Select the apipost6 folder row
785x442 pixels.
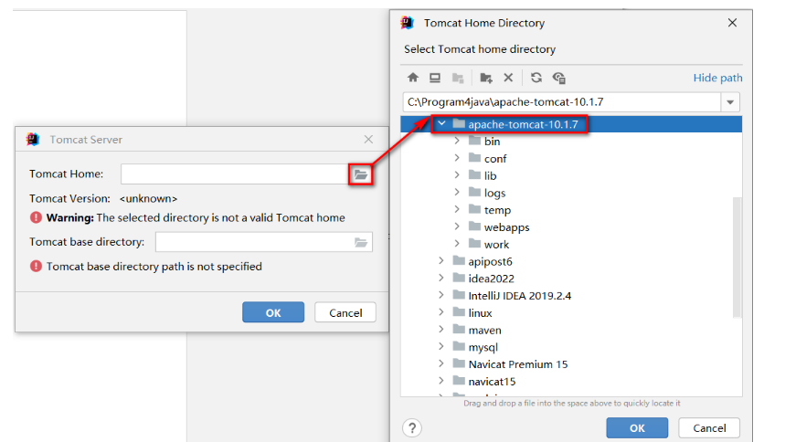pos(571,261)
